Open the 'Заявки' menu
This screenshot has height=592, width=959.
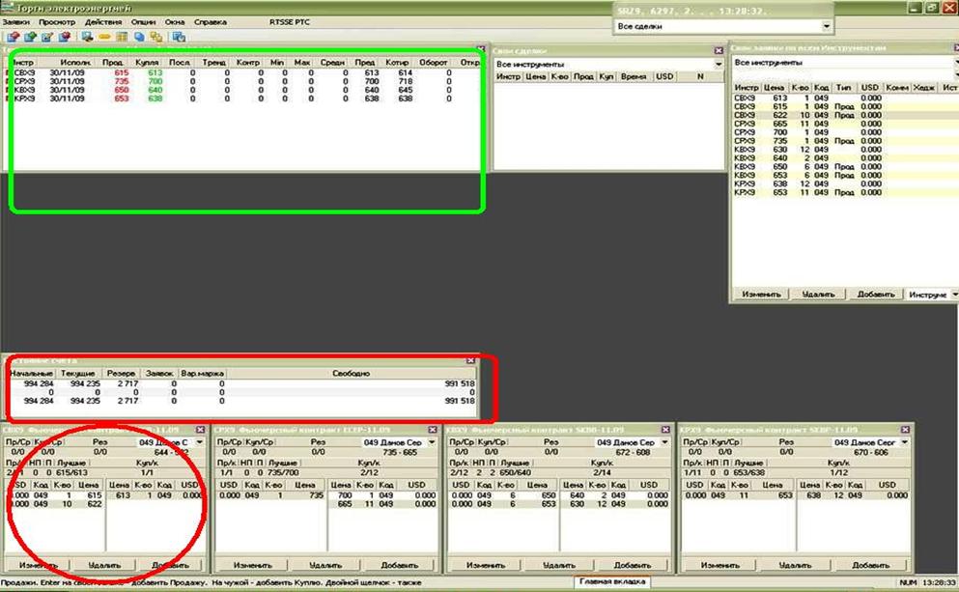[16, 20]
